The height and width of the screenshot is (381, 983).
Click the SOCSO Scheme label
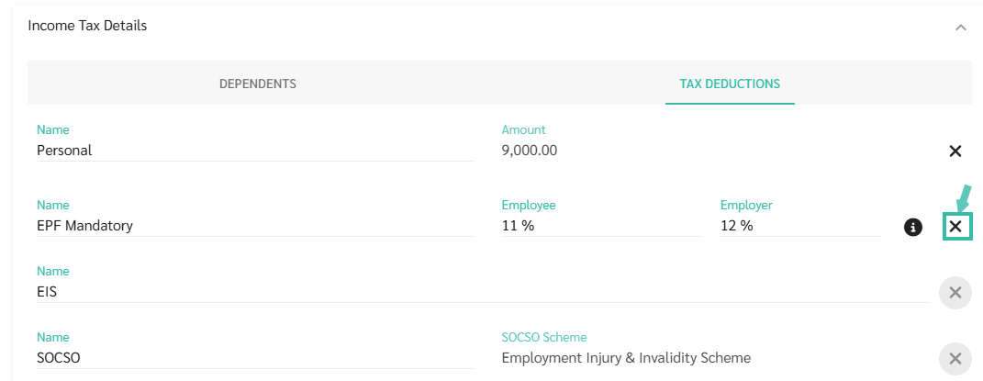point(544,337)
